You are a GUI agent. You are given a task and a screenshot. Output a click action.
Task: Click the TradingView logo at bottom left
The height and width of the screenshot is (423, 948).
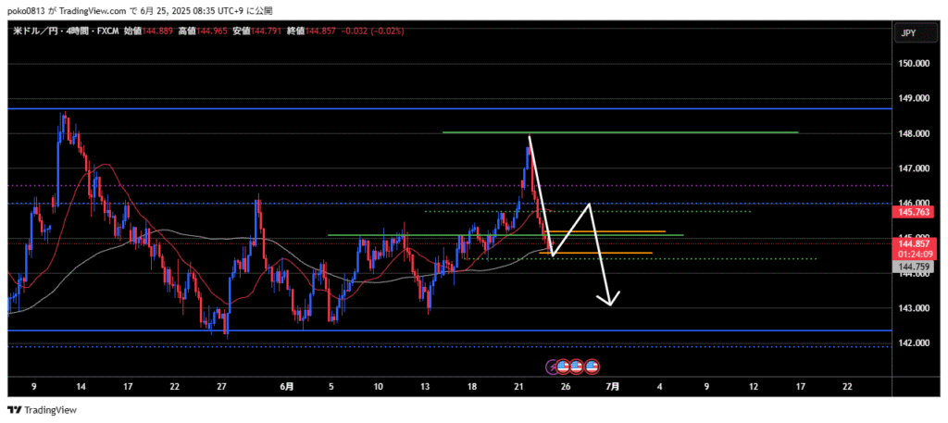43,410
